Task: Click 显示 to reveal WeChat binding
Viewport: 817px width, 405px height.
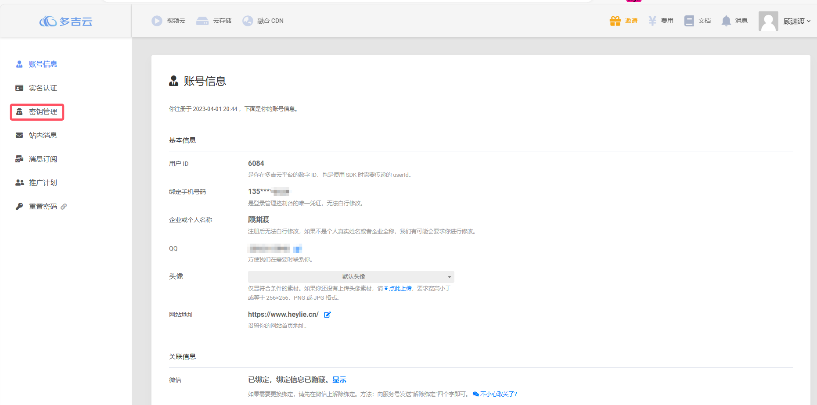Action: [x=339, y=380]
